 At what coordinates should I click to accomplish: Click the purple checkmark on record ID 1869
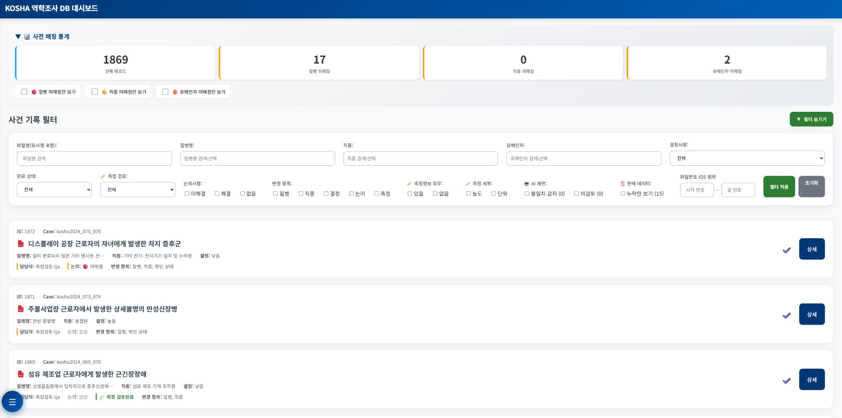click(x=786, y=381)
